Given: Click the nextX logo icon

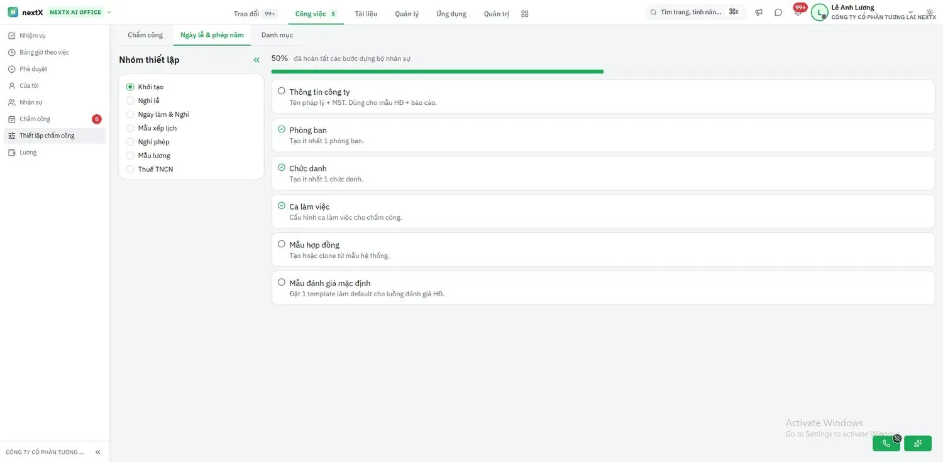Looking at the screenshot, I should click(13, 13).
